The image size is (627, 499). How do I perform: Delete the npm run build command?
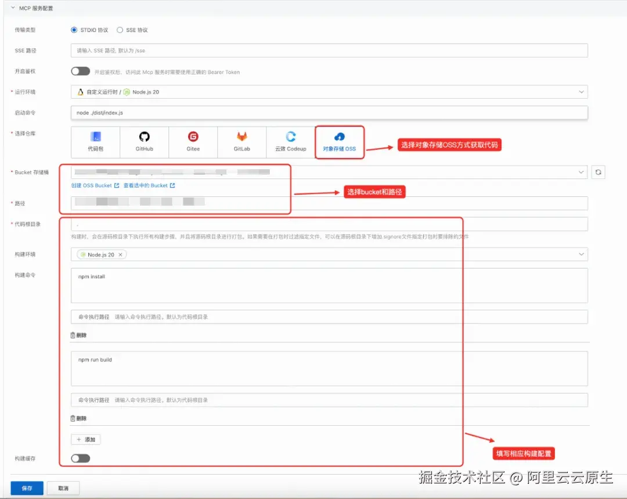point(78,419)
